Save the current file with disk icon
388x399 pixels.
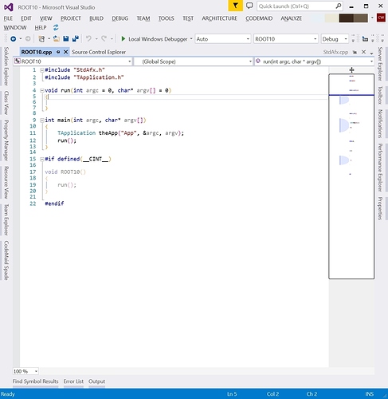(66, 39)
